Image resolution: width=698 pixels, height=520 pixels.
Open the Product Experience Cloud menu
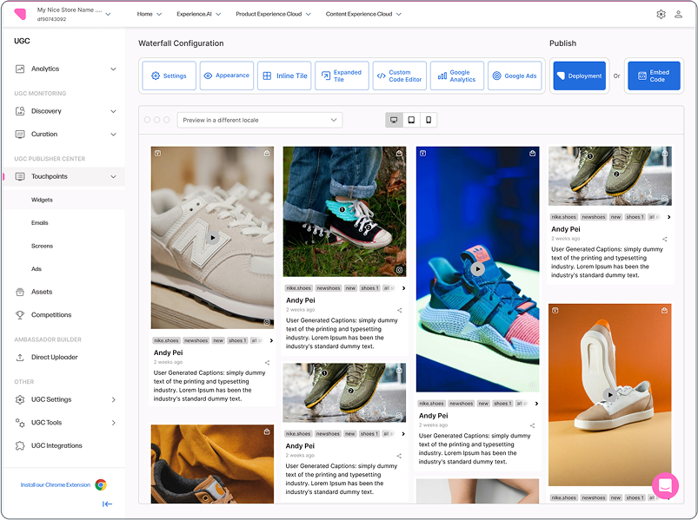[x=270, y=15]
